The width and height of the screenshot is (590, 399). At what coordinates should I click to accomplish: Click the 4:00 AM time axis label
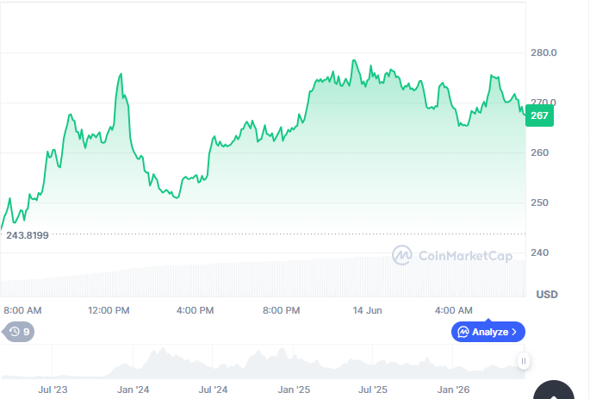[453, 310]
